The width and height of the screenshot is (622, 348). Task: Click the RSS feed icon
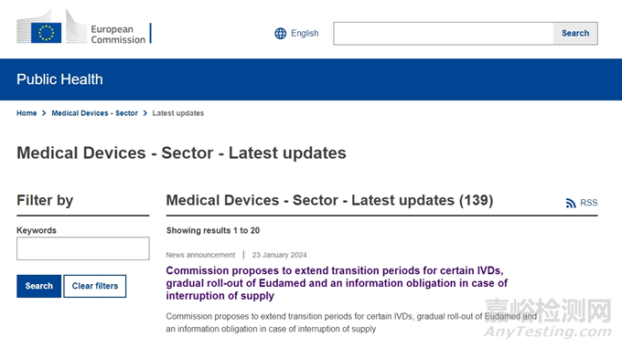(571, 203)
